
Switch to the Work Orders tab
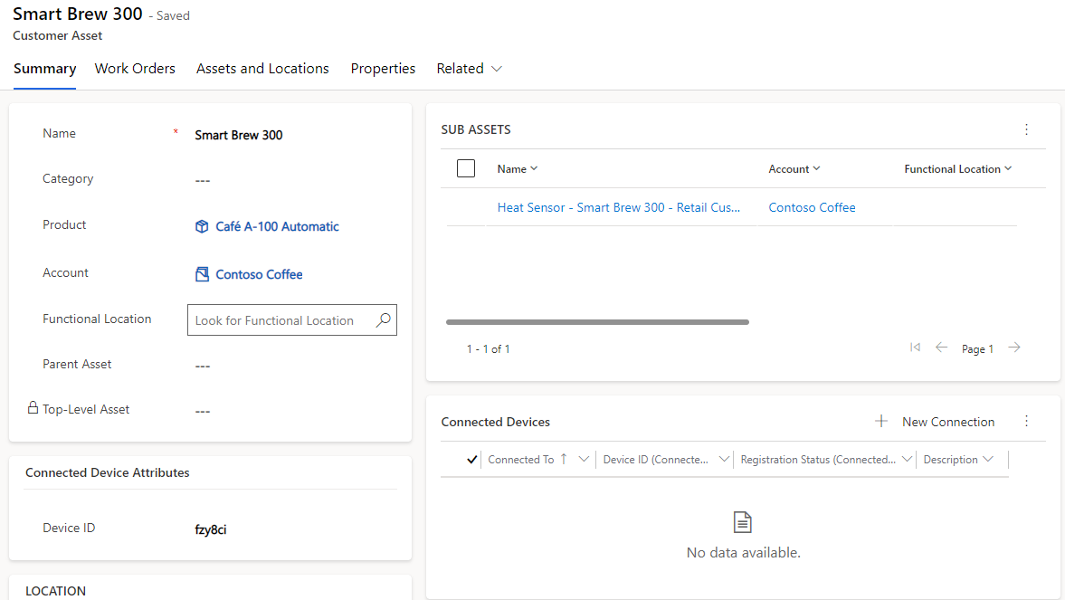click(134, 68)
